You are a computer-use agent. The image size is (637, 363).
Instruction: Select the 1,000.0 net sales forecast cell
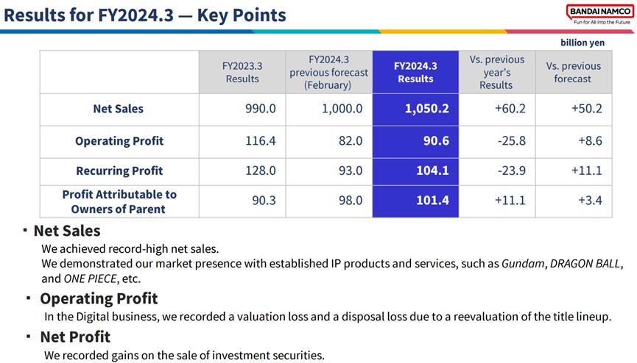(x=328, y=109)
